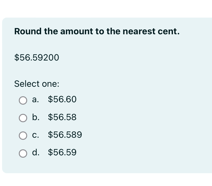Viewport: 212px width, 186px height.
Task: Click the "Select one:" prompt
Action: click(37, 84)
